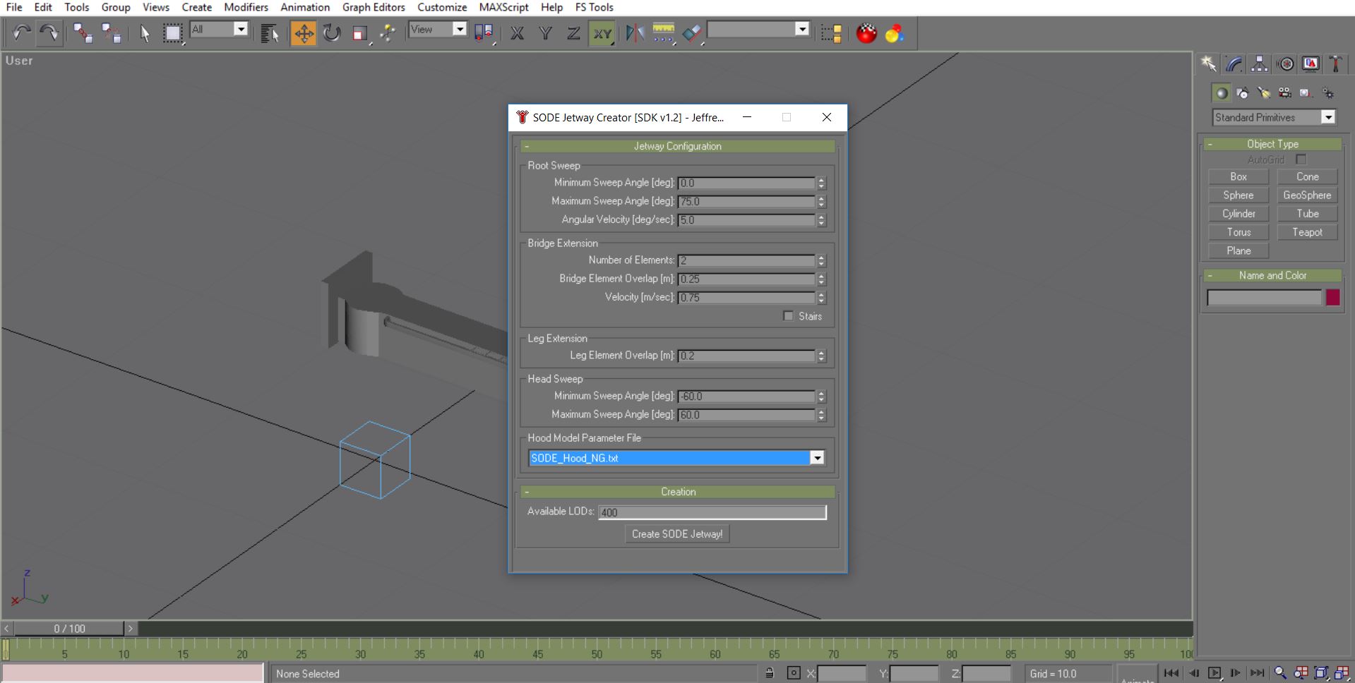Toggle the selection lock padlock
This screenshot has width=1355, height=683.
tap(770, 673)
